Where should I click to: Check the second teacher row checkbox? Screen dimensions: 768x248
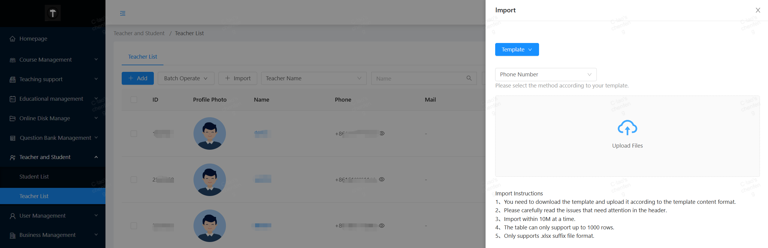pyautogui.click(x=134, y=179)
